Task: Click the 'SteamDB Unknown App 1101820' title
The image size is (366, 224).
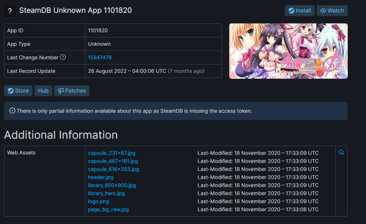Action: click(75, 10)
